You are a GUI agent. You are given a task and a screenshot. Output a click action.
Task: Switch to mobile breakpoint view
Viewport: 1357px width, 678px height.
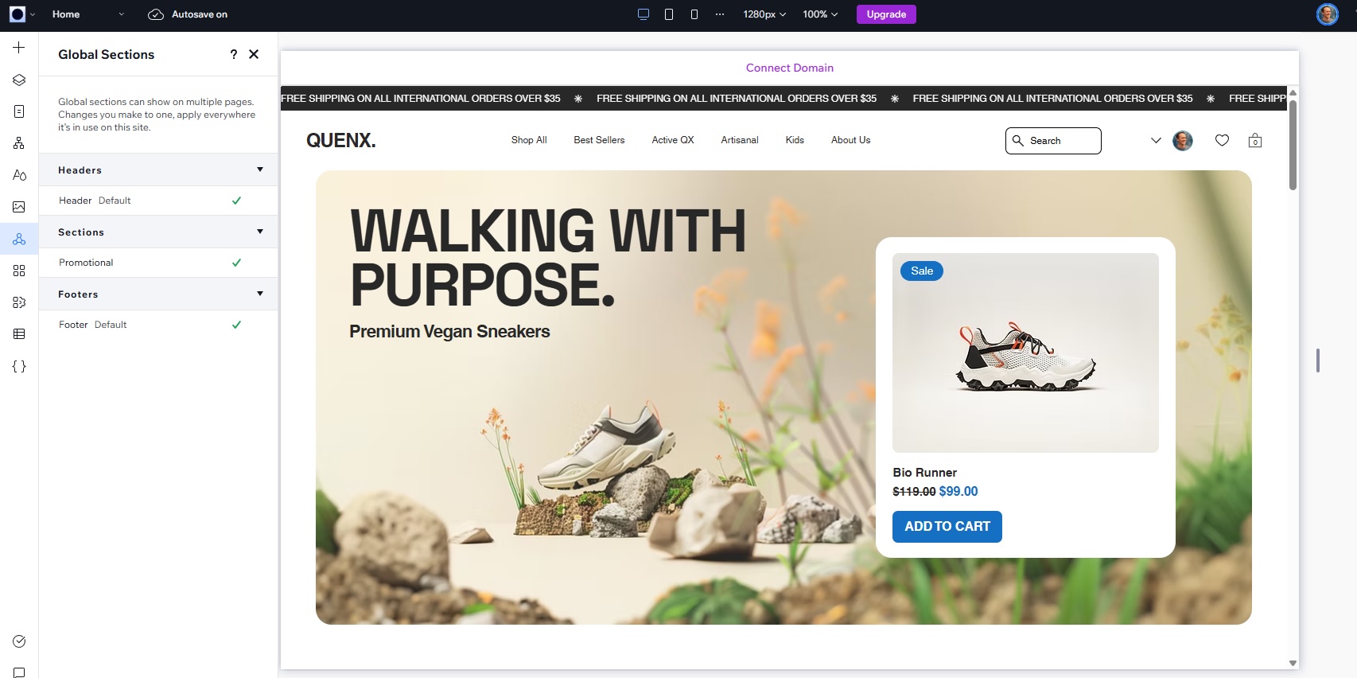tap(694, 14)
